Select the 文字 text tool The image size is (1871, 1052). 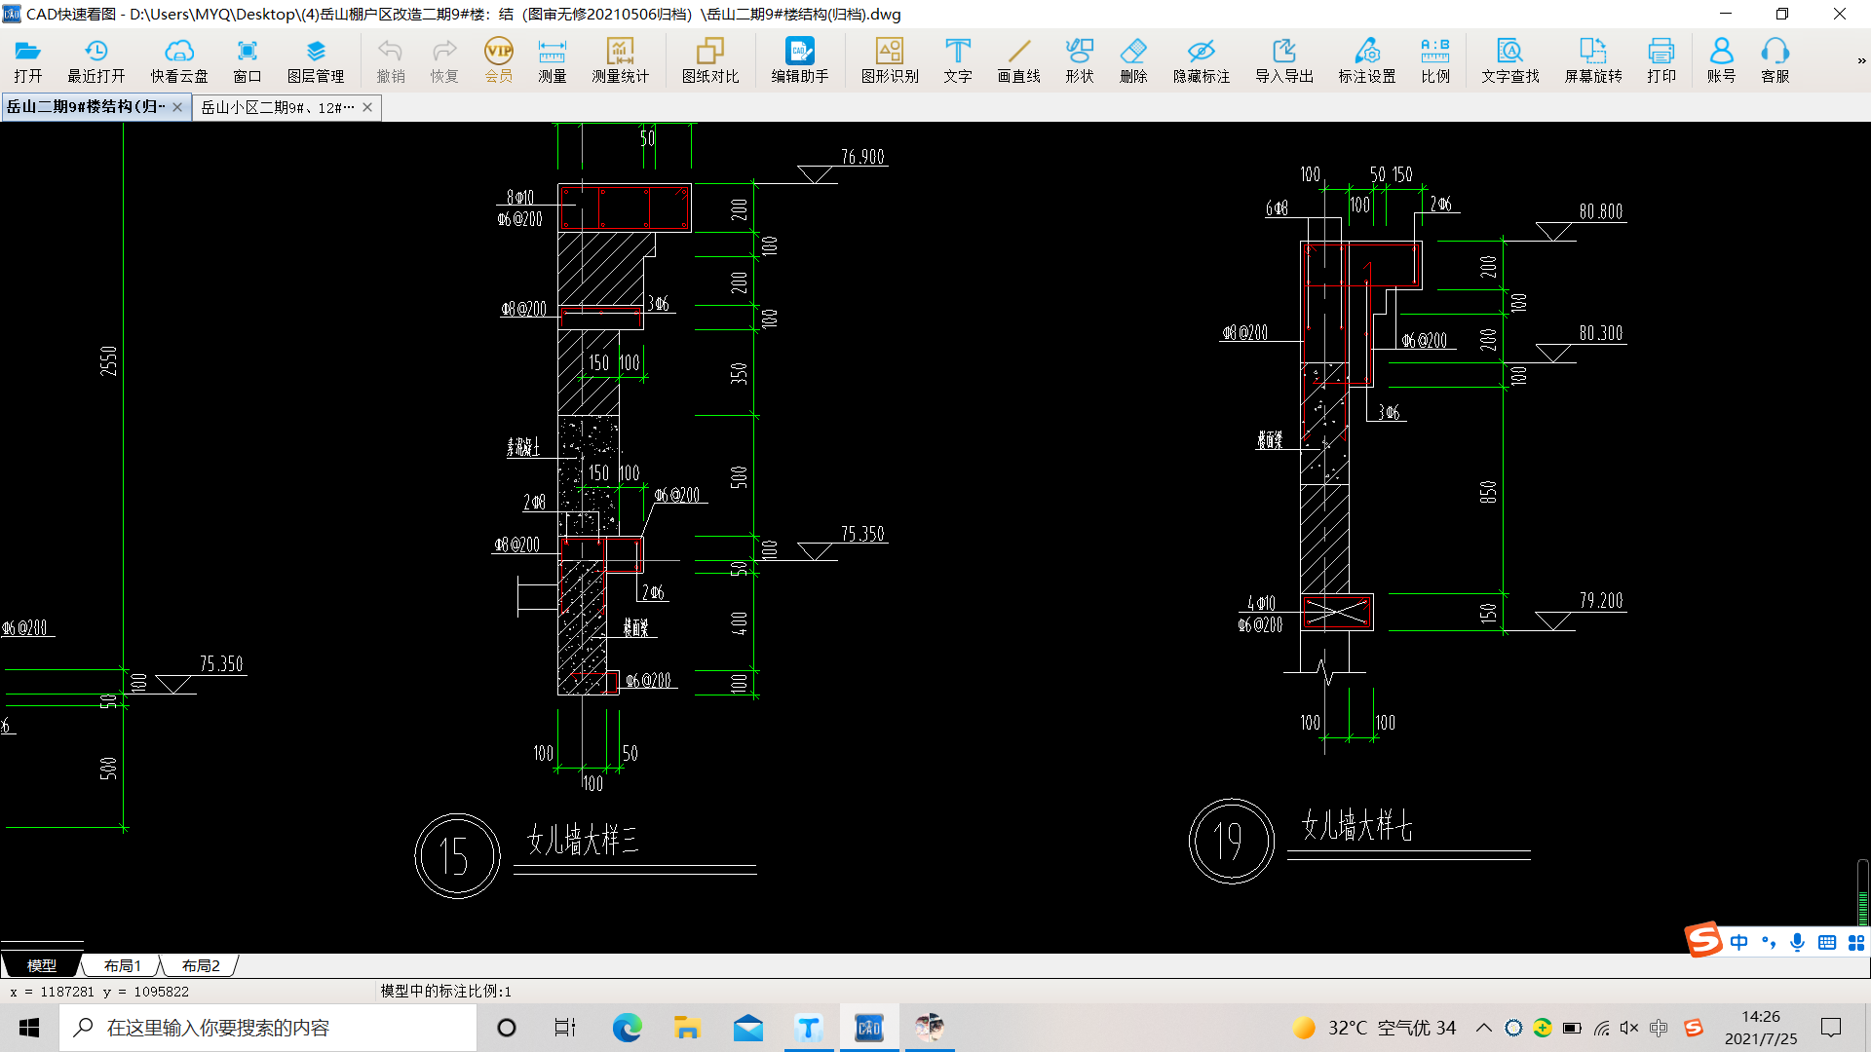[x=958, y=60]
